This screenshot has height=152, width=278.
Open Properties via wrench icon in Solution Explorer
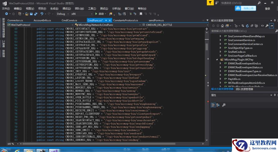267,26
